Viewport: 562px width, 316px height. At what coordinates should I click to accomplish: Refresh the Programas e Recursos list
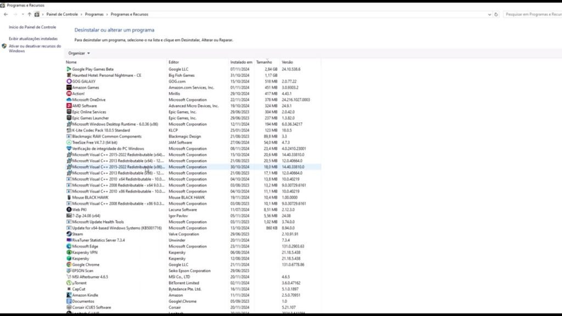pos(496,14)
